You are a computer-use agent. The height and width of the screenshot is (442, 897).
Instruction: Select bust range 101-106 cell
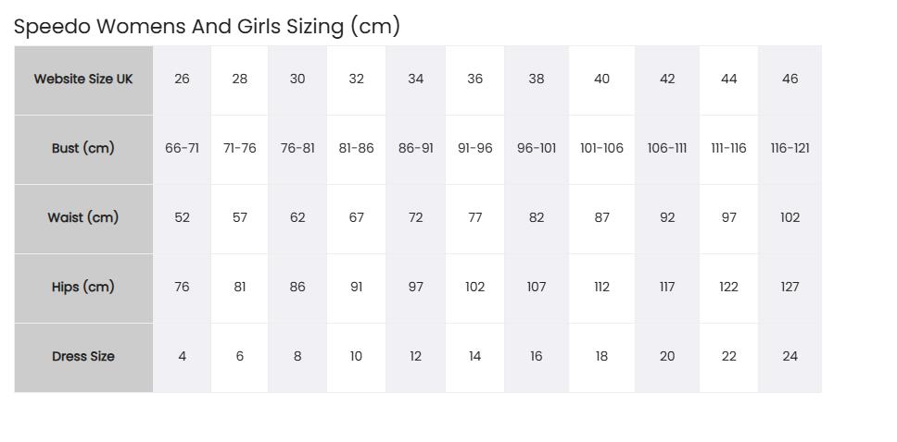point(601,150)
